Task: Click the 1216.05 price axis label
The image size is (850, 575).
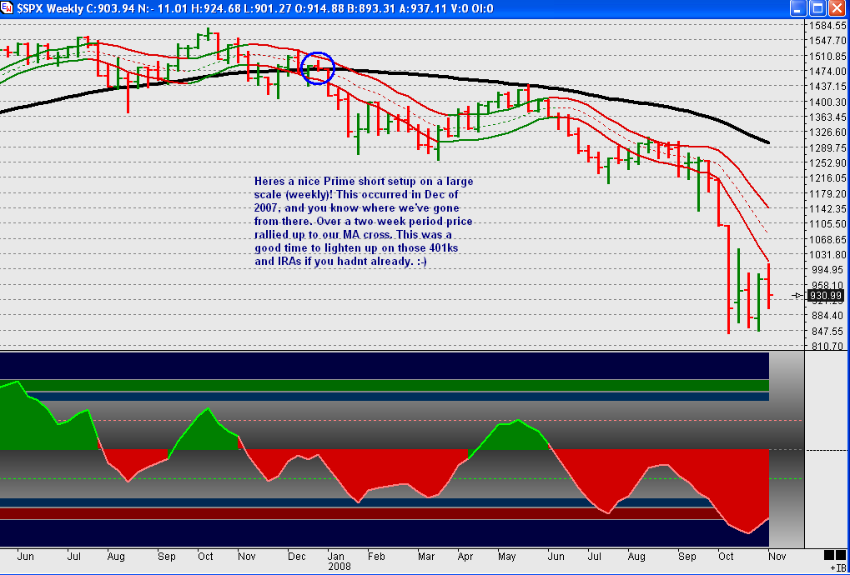Action: (x=827, y=178)
